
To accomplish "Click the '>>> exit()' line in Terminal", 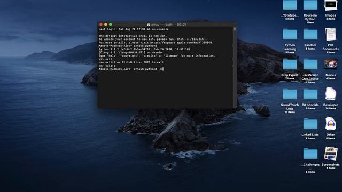I will tap(107, 66).
